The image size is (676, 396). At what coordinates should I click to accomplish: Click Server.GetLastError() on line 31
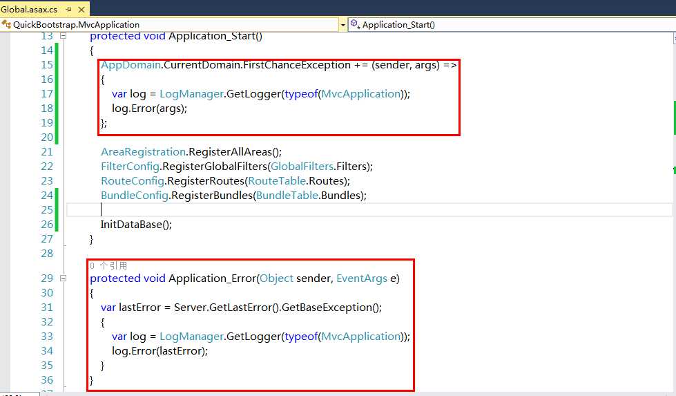point(226,308)
